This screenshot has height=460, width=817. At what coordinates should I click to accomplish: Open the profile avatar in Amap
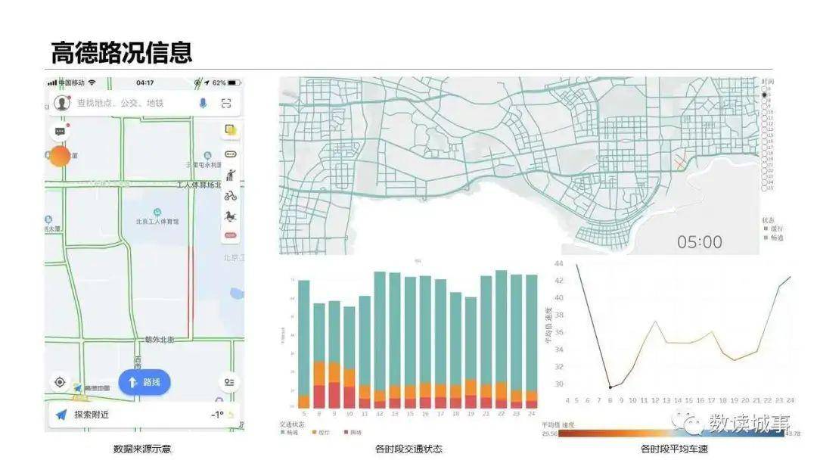pos(62,103)
